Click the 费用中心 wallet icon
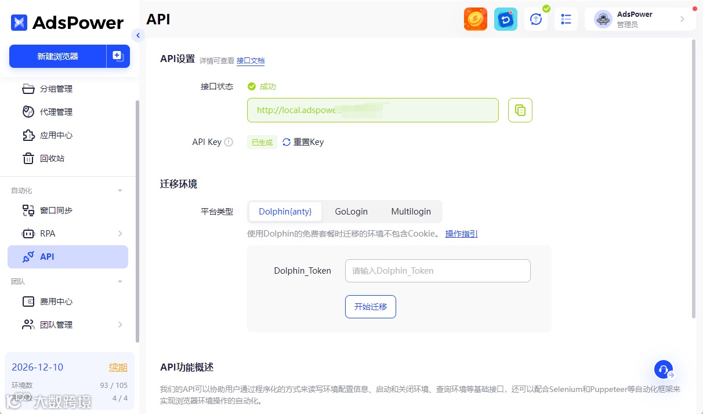Viewport: 703px width, 414px height. point(28,302)
